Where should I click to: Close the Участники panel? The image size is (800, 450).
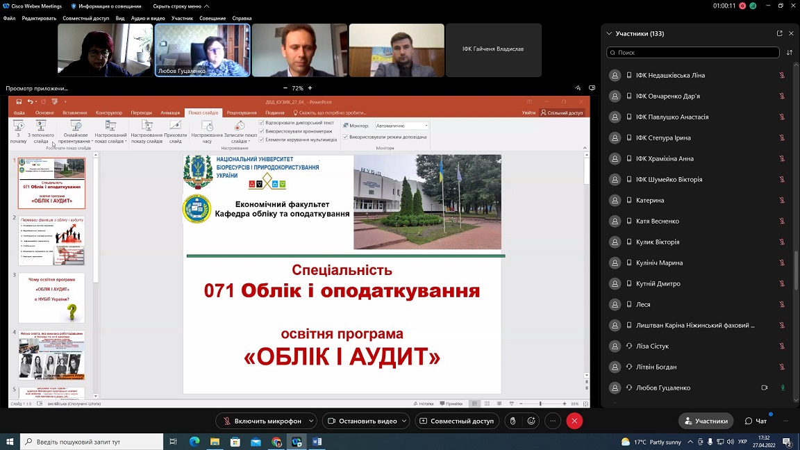pyautogui.click(x=792, y=33)
